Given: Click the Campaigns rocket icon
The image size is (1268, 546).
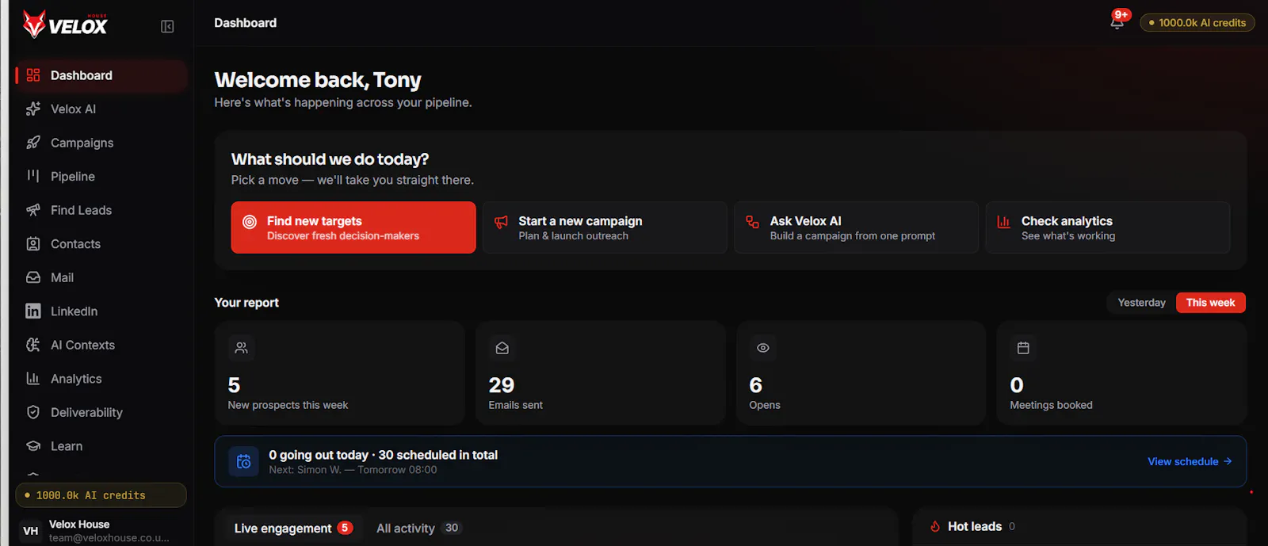Looking at the screenshot, I should pyautogui.click(x=33, y=143).
